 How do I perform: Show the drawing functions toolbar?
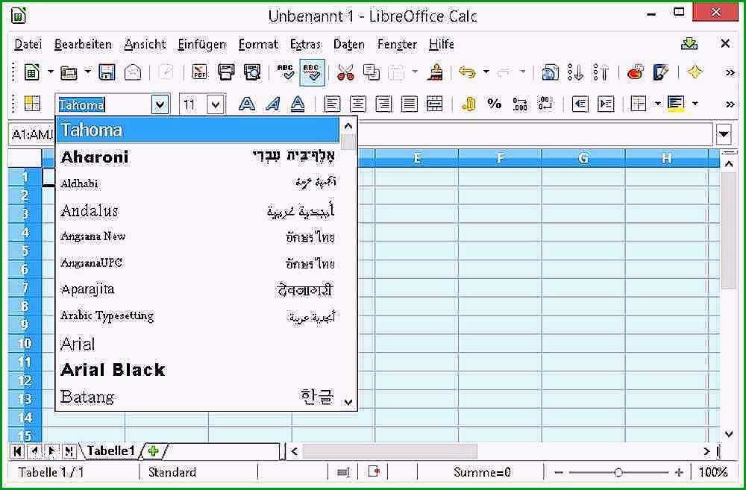point(661,72)
